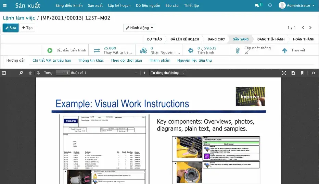Set status to Đang tiến hành

tap(270, 39)
